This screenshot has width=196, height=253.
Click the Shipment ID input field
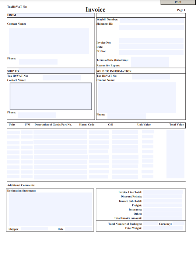coord(151,27)
